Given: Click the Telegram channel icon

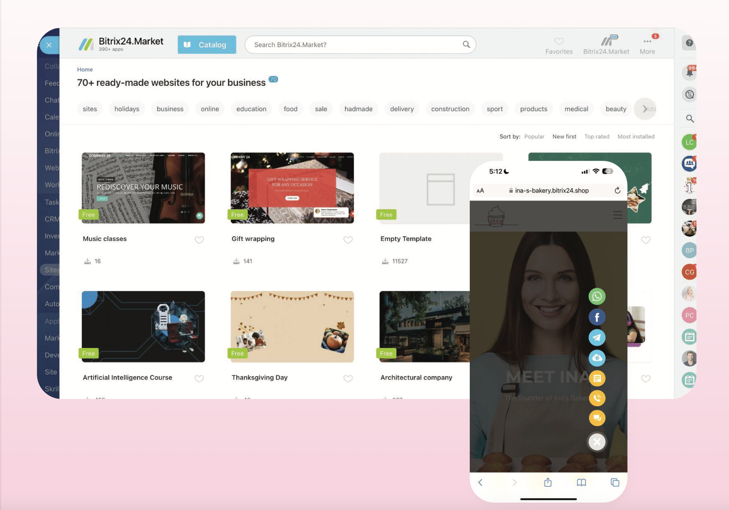Looking at the screenshot, I should click(x=597, y=337).
